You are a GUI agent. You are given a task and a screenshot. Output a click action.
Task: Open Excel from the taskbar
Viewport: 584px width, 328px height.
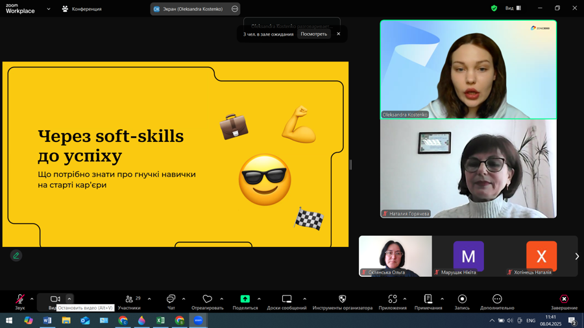(x=160, y=320)
